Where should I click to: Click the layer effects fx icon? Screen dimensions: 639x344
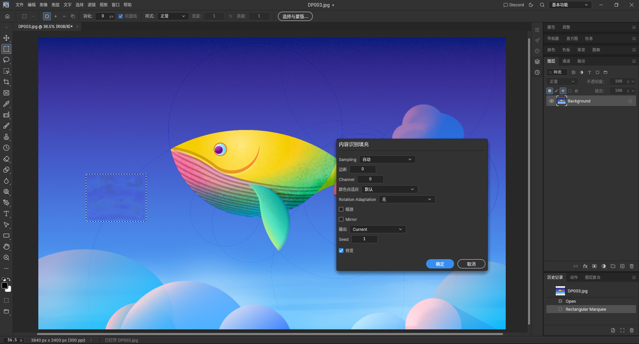585,266
